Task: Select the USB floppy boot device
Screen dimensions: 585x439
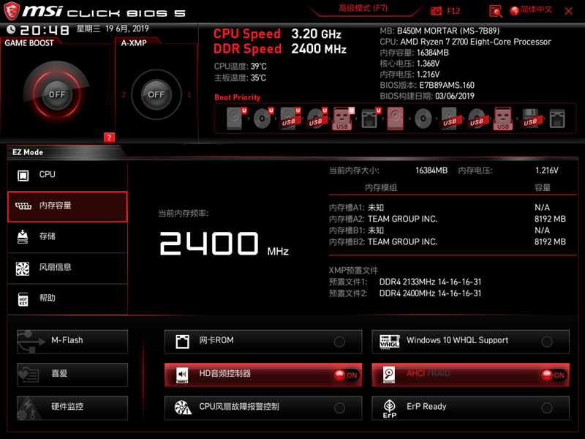Action: (x=530, y=119)
